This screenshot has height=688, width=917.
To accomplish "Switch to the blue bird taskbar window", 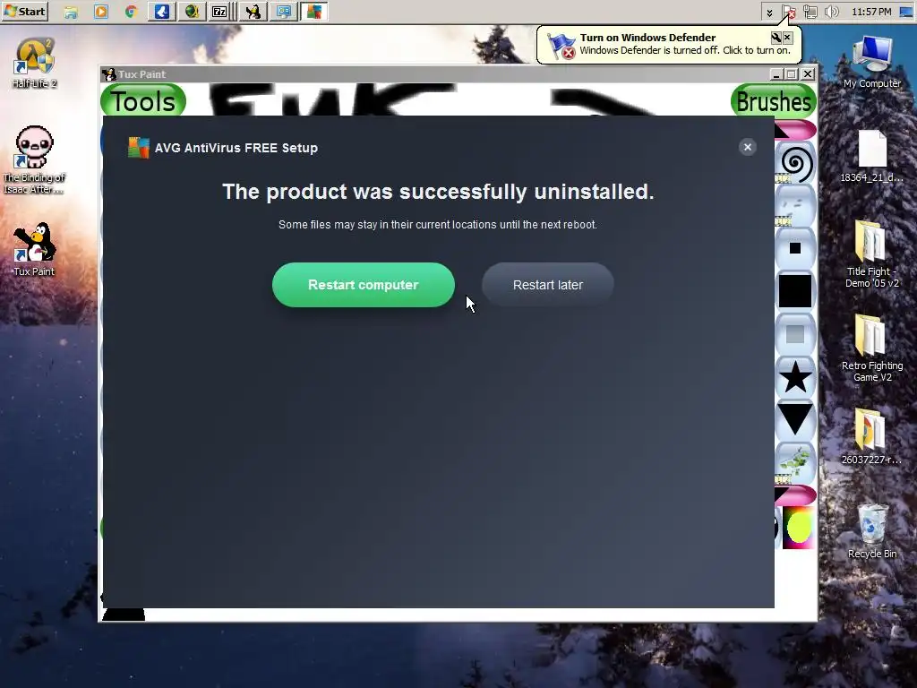I will 162,12.
